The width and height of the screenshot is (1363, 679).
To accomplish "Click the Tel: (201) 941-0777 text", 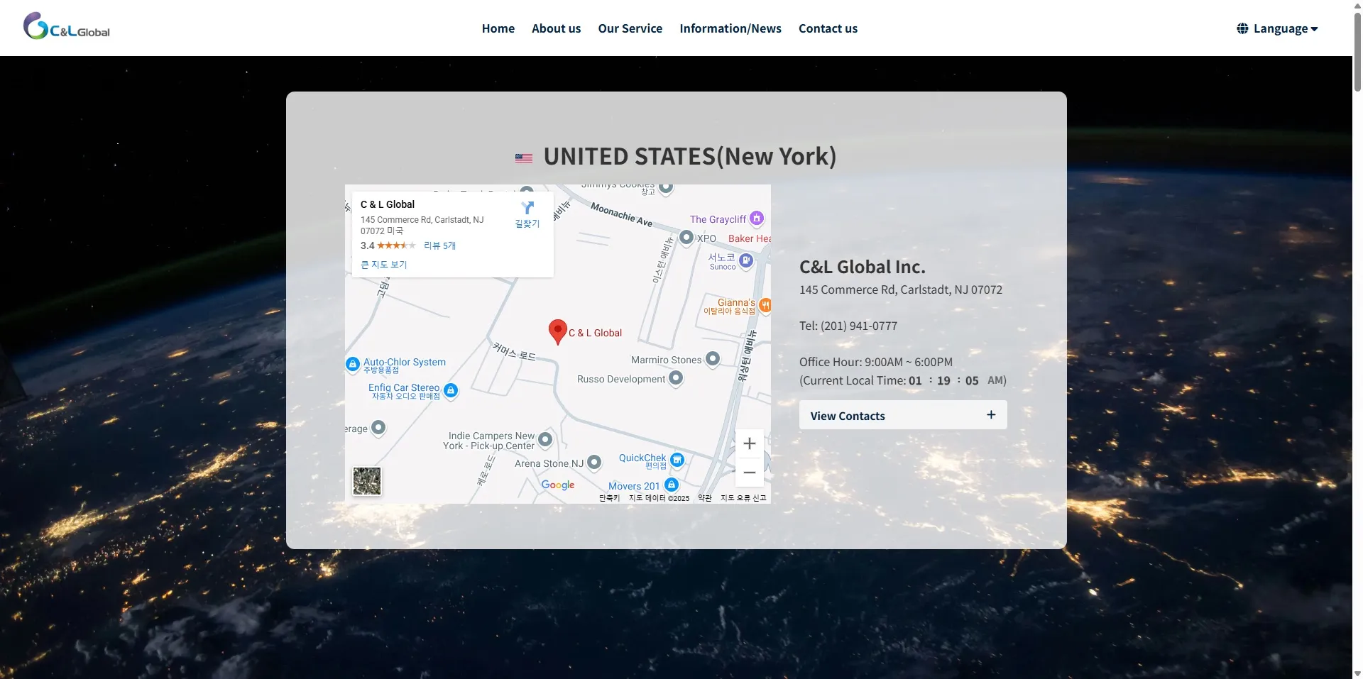I will pos(848,326).
